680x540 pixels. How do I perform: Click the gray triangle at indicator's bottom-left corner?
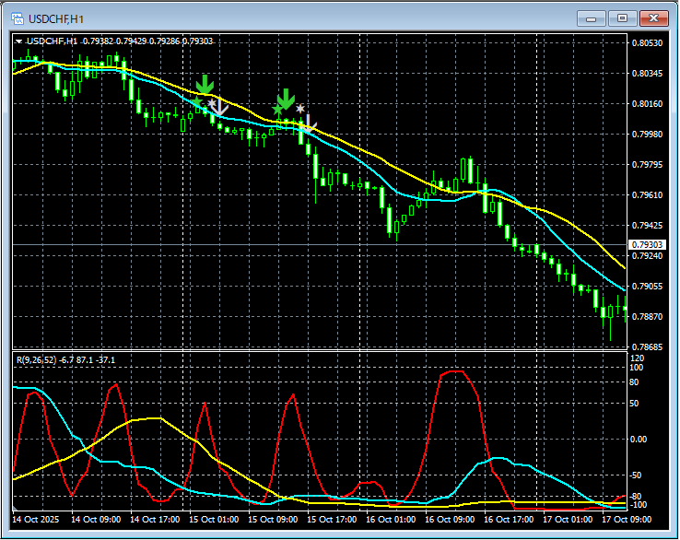click(x=16, y=508)
